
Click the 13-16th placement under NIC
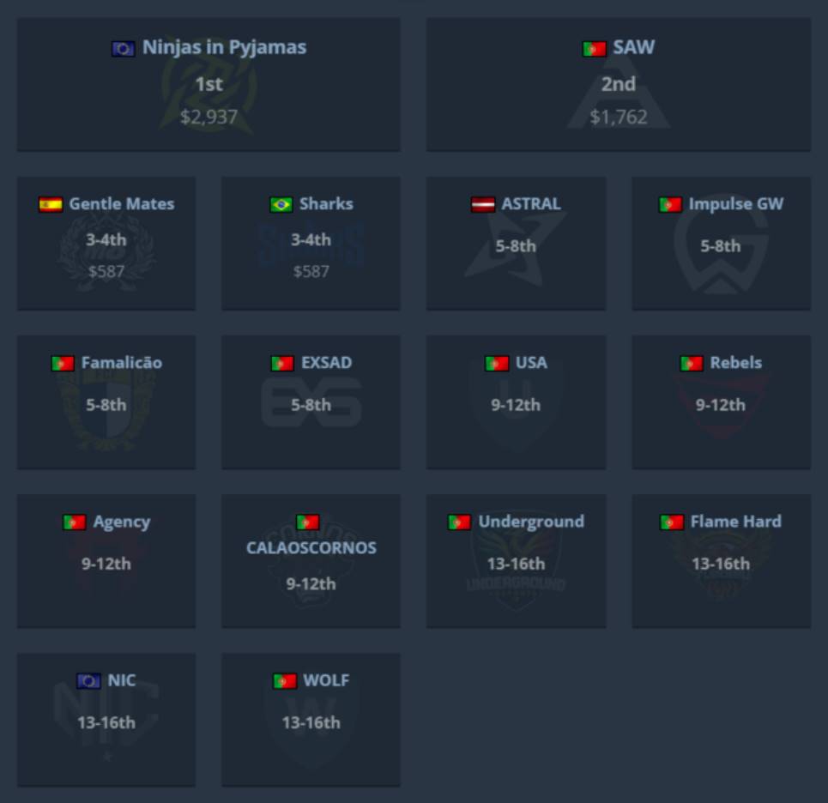[106, 723]
